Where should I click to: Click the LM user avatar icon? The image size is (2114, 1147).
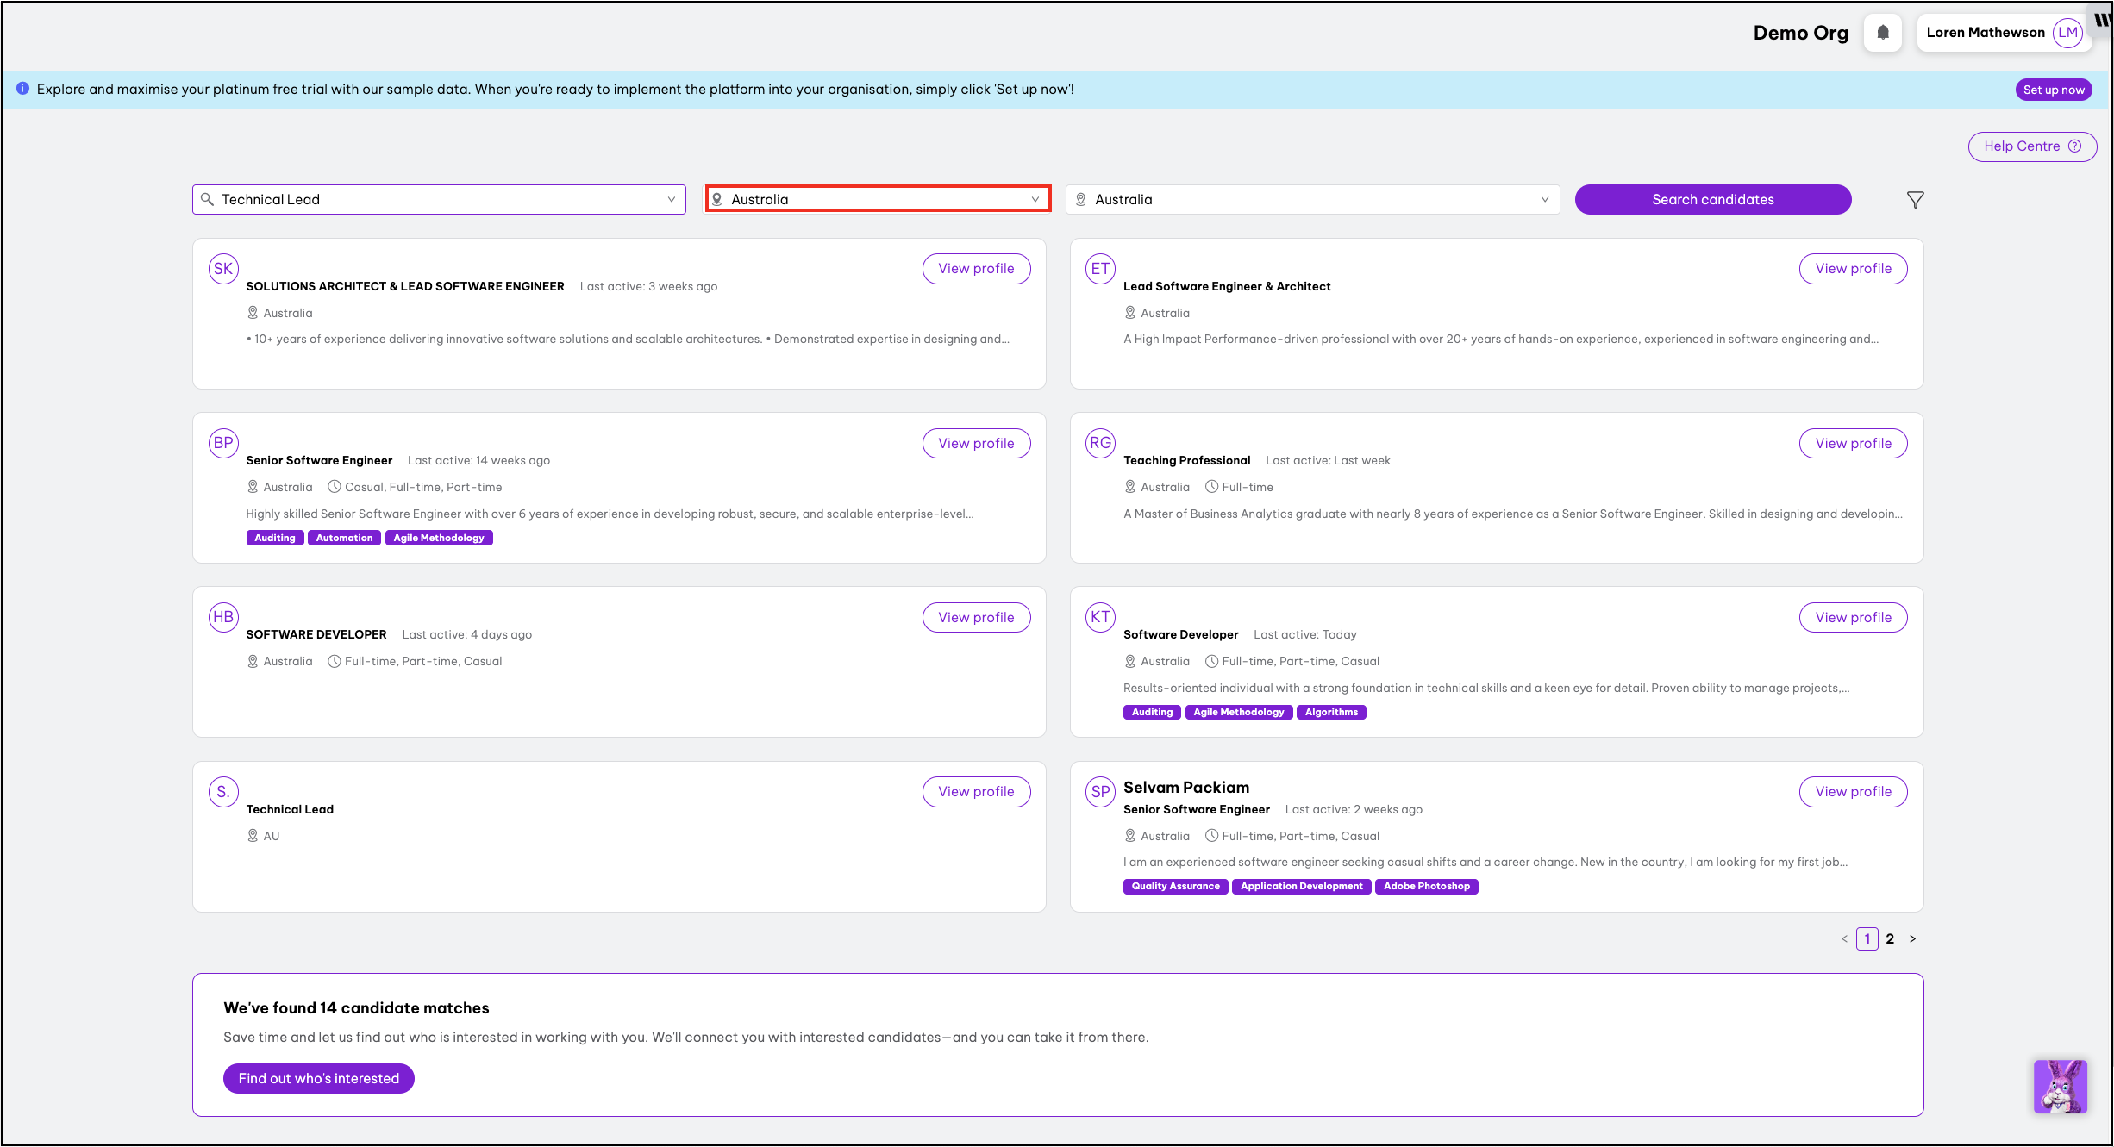(x=2067, y=33)
